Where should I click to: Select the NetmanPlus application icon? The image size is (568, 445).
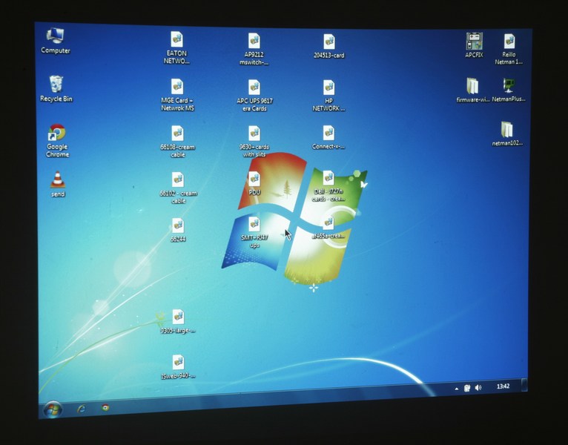click(509, 90)
